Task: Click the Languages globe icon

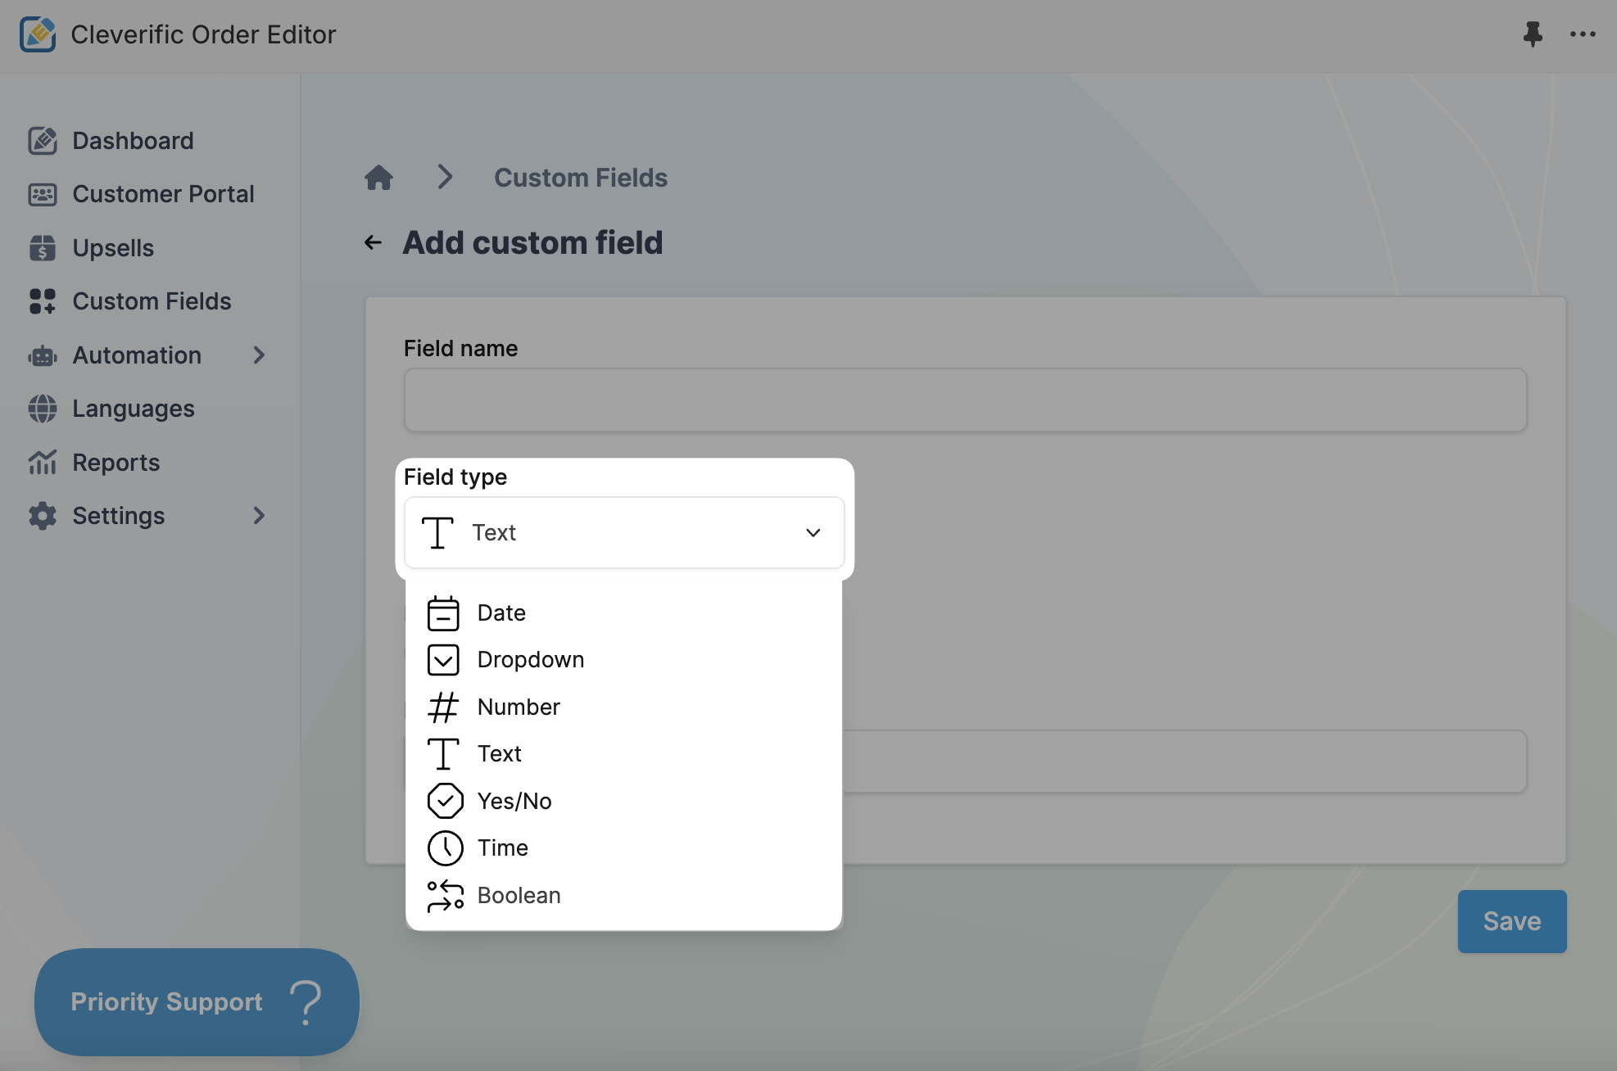Action: 43,409
